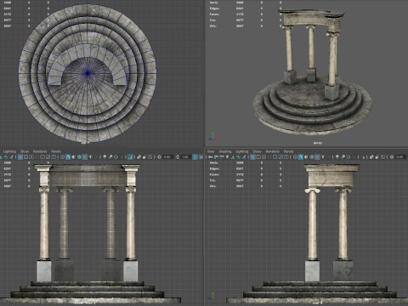Open Camera Attributes icon in side-view toolbar
Image resolution: width=408 pixels, height=306 pixels.
point(221,156)
